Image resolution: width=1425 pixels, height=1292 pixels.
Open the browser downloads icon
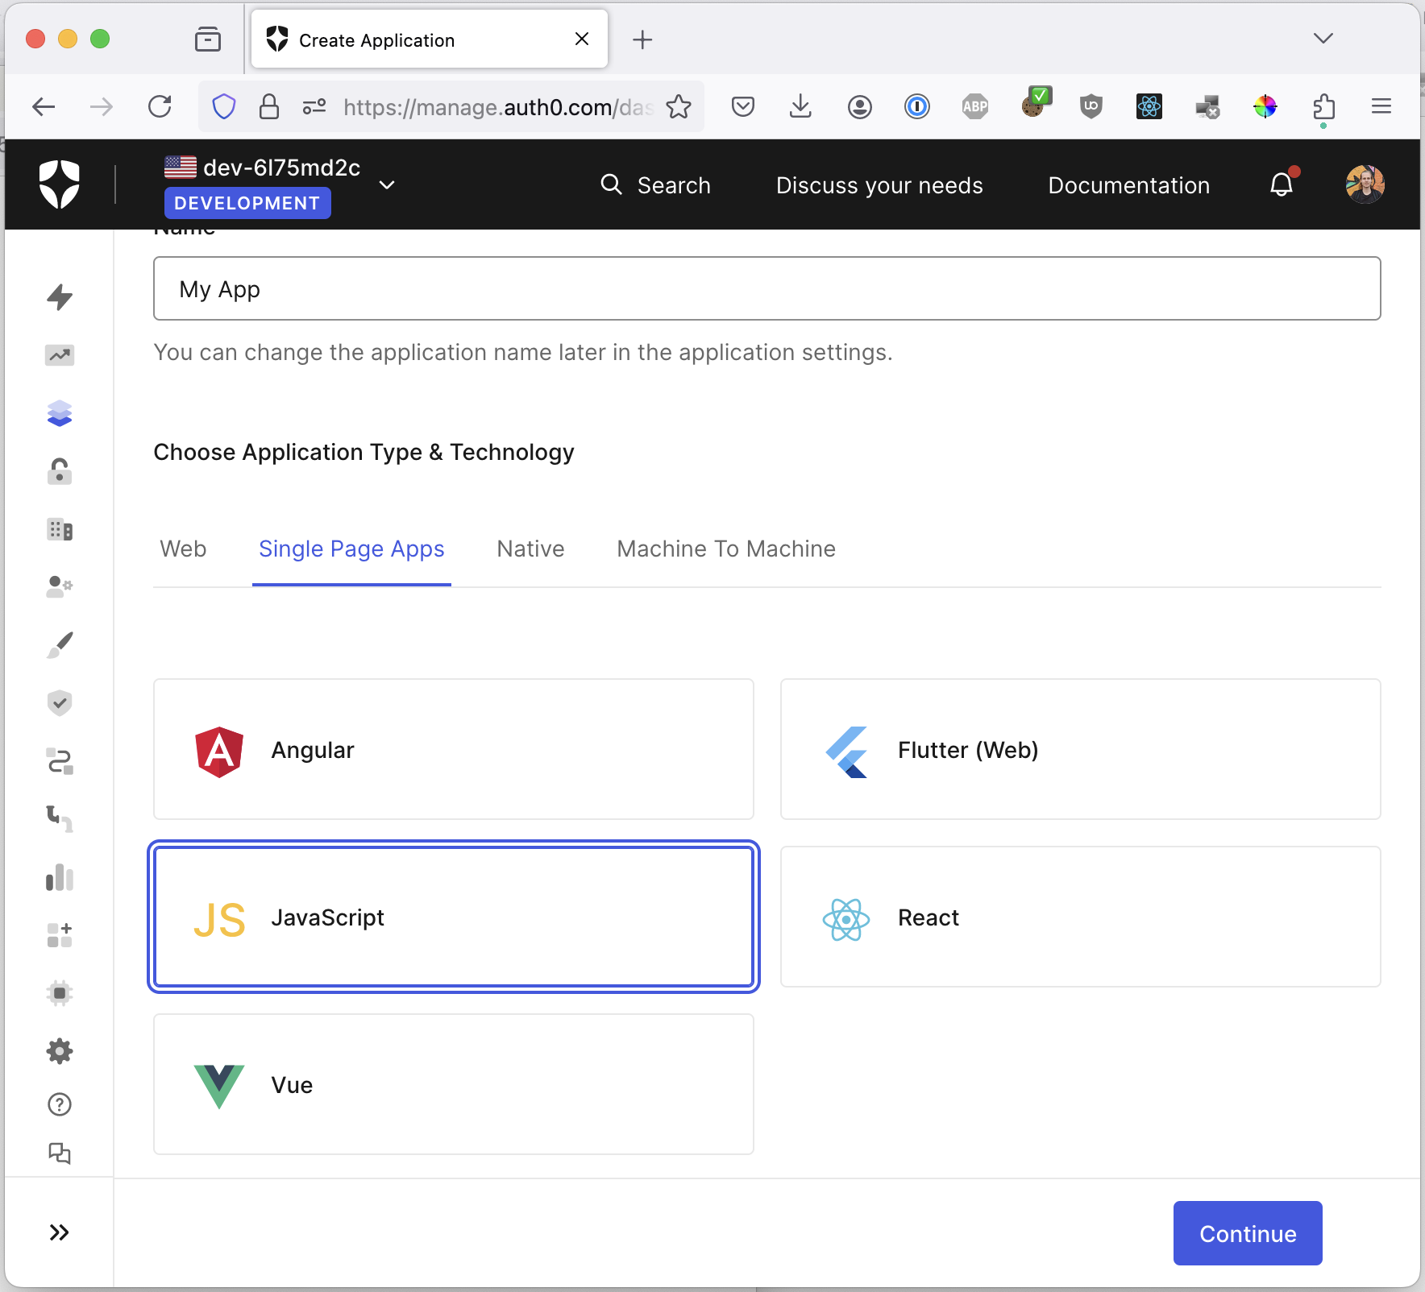(x=800, y=106)
